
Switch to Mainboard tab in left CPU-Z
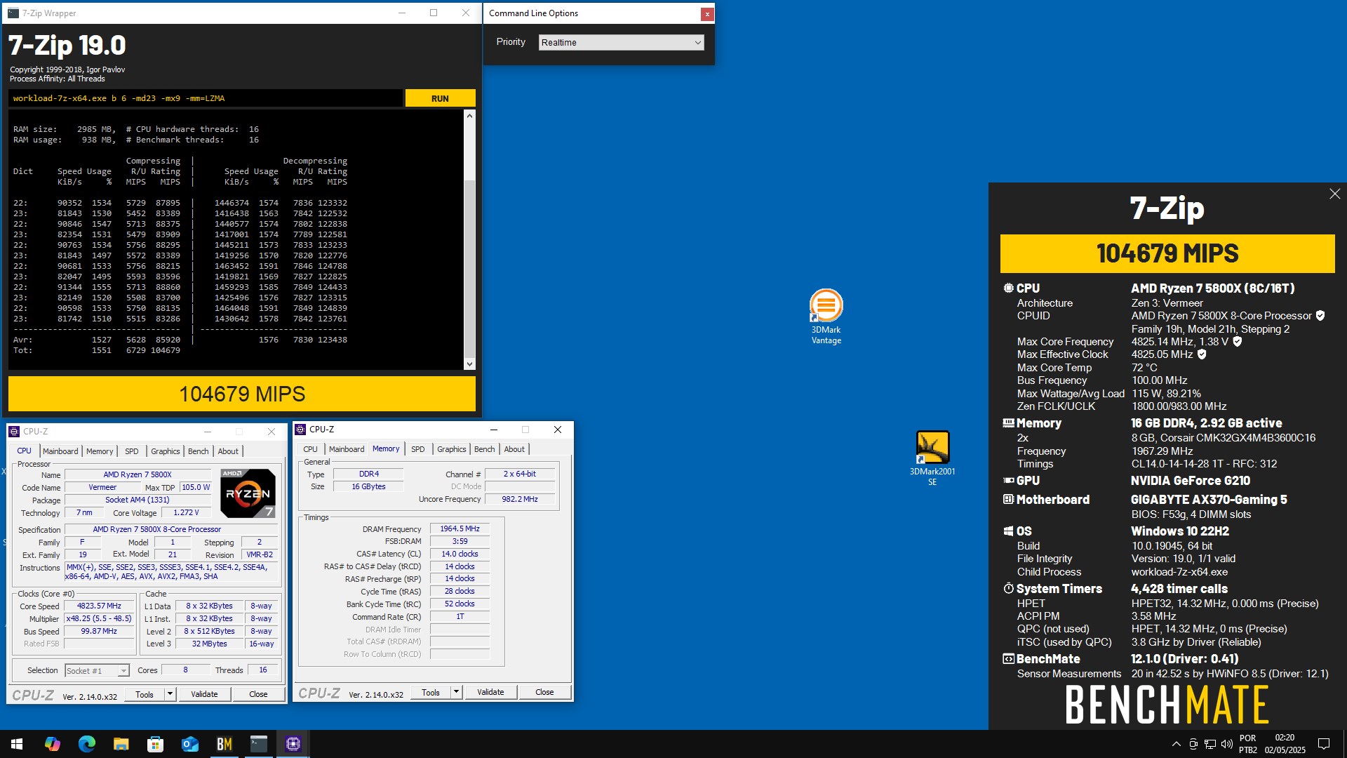coord(60,451)
